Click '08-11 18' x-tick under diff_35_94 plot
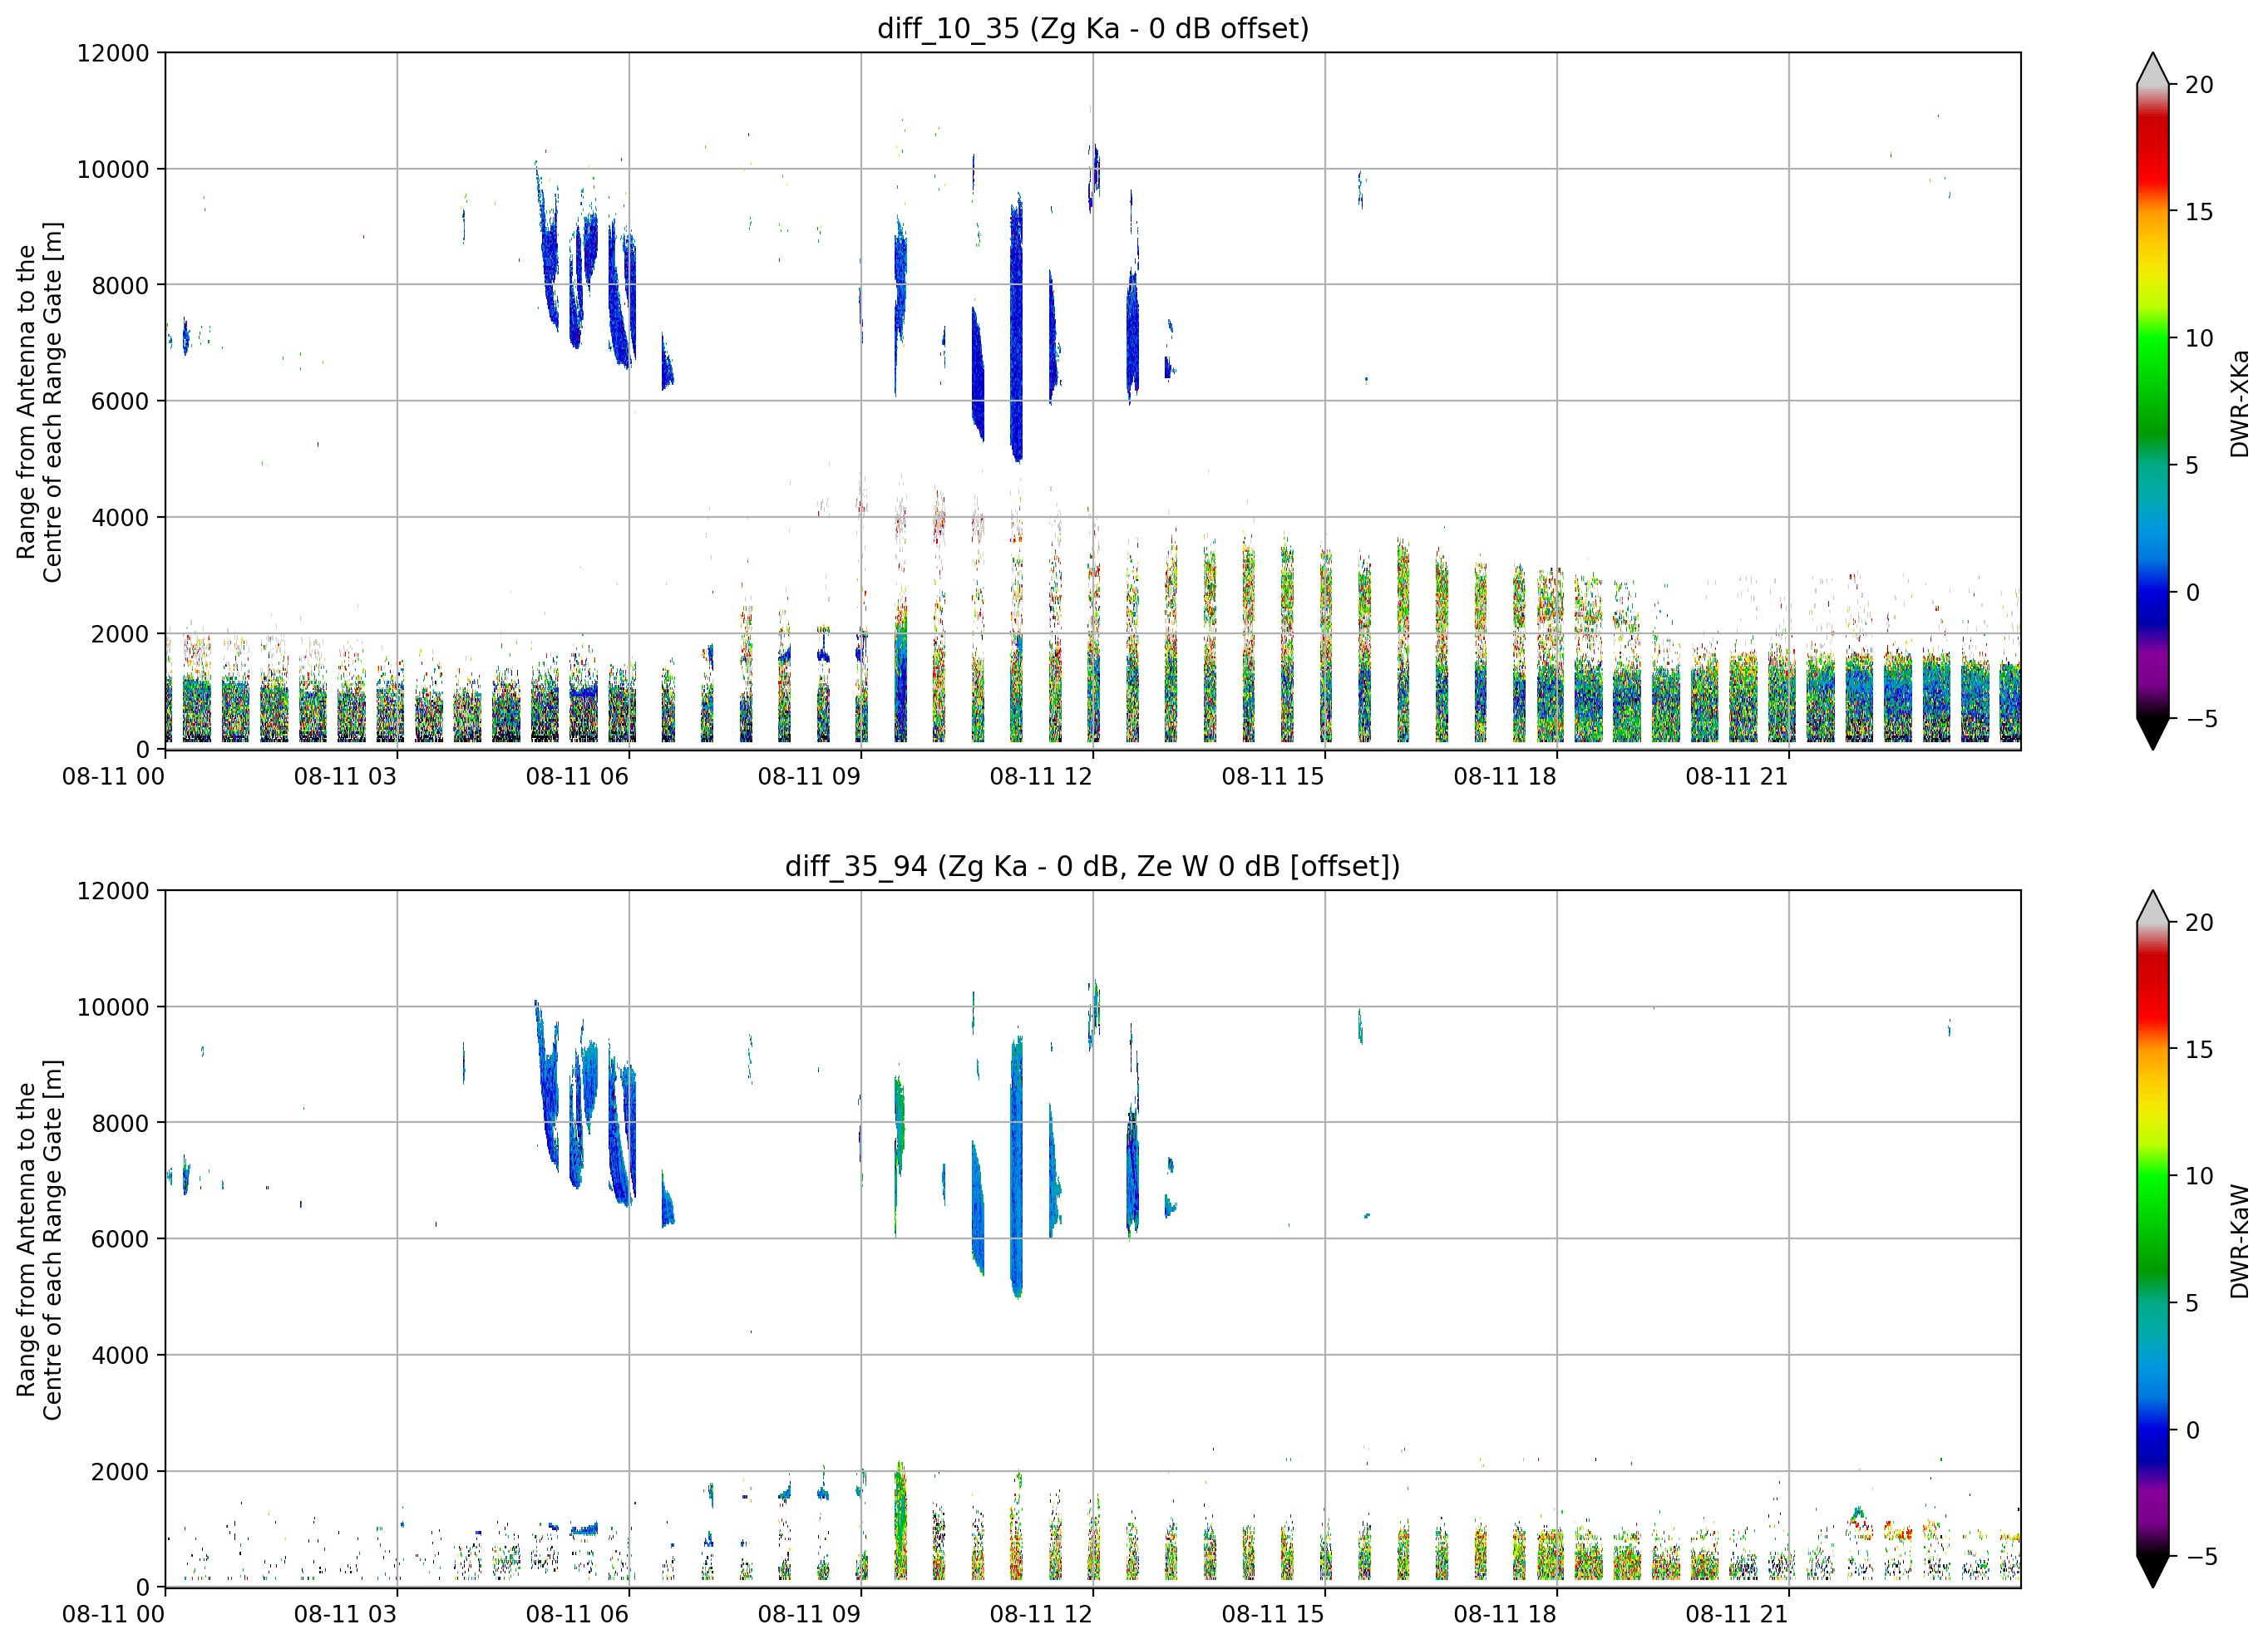Screen dimensions: 2268x1644 [x=1505, y=1615]
